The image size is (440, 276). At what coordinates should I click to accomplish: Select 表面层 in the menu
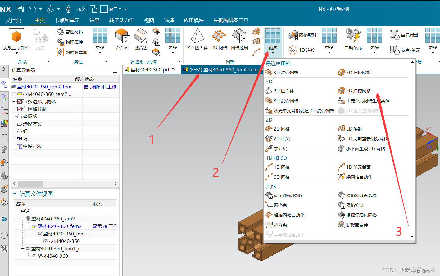(x=276, y=149)
